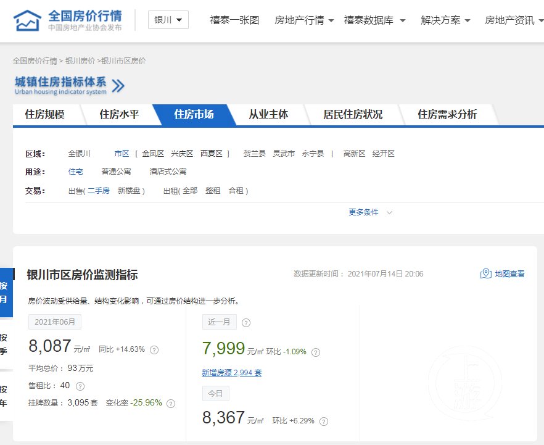544x445 pixels.
Task: Choose 普通公寓 as the usage type
Action: coord(116,172)
